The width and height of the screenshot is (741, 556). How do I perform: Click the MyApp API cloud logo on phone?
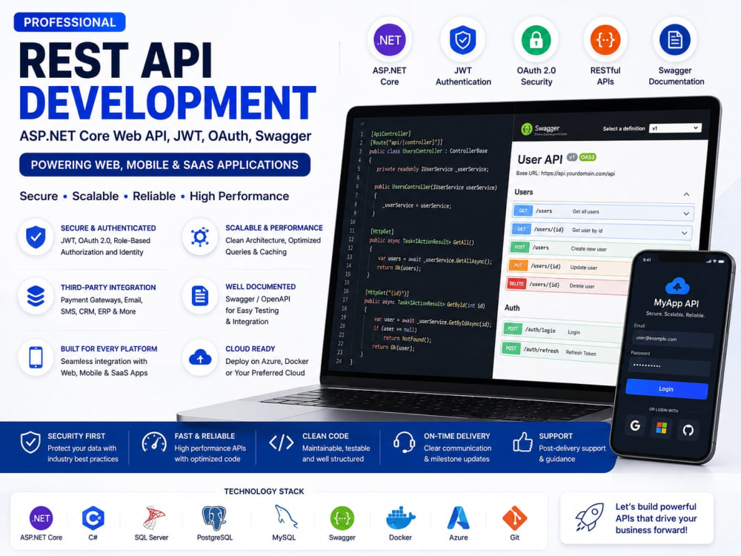[677, 285]
